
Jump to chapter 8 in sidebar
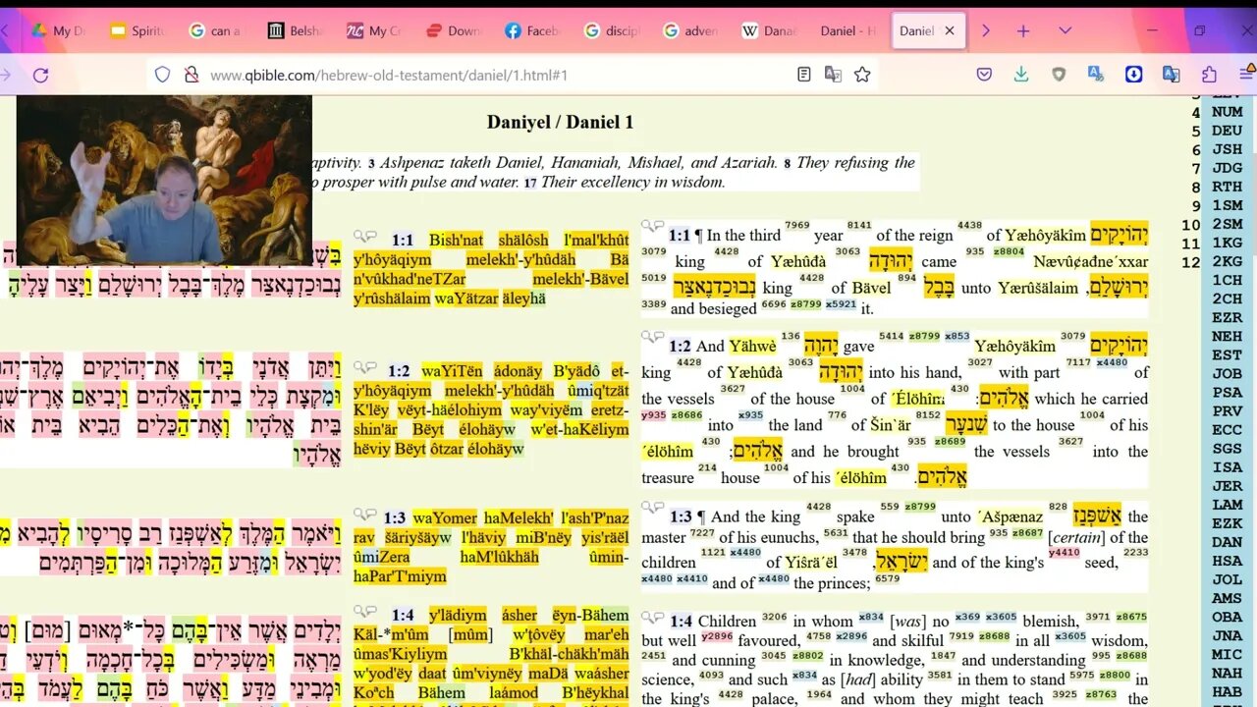pyautogui.click(x=1195, y=187)
